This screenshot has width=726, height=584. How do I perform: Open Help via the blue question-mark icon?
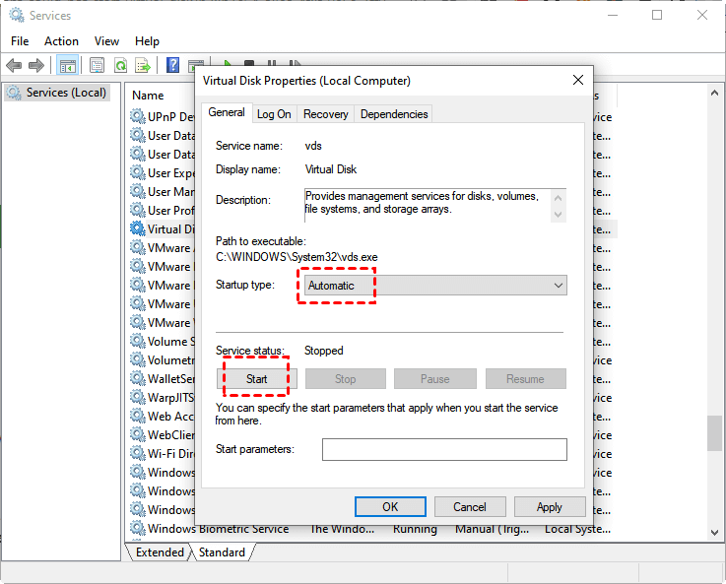coord(172,65)
